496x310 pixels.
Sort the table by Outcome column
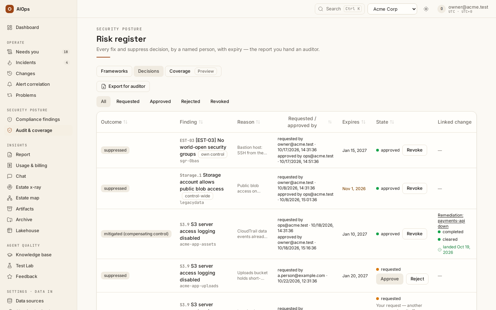pyautogui.click(x=114, y=122)
